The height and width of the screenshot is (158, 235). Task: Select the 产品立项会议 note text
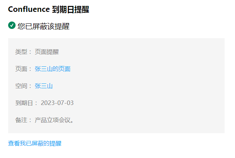pos(54,120)
